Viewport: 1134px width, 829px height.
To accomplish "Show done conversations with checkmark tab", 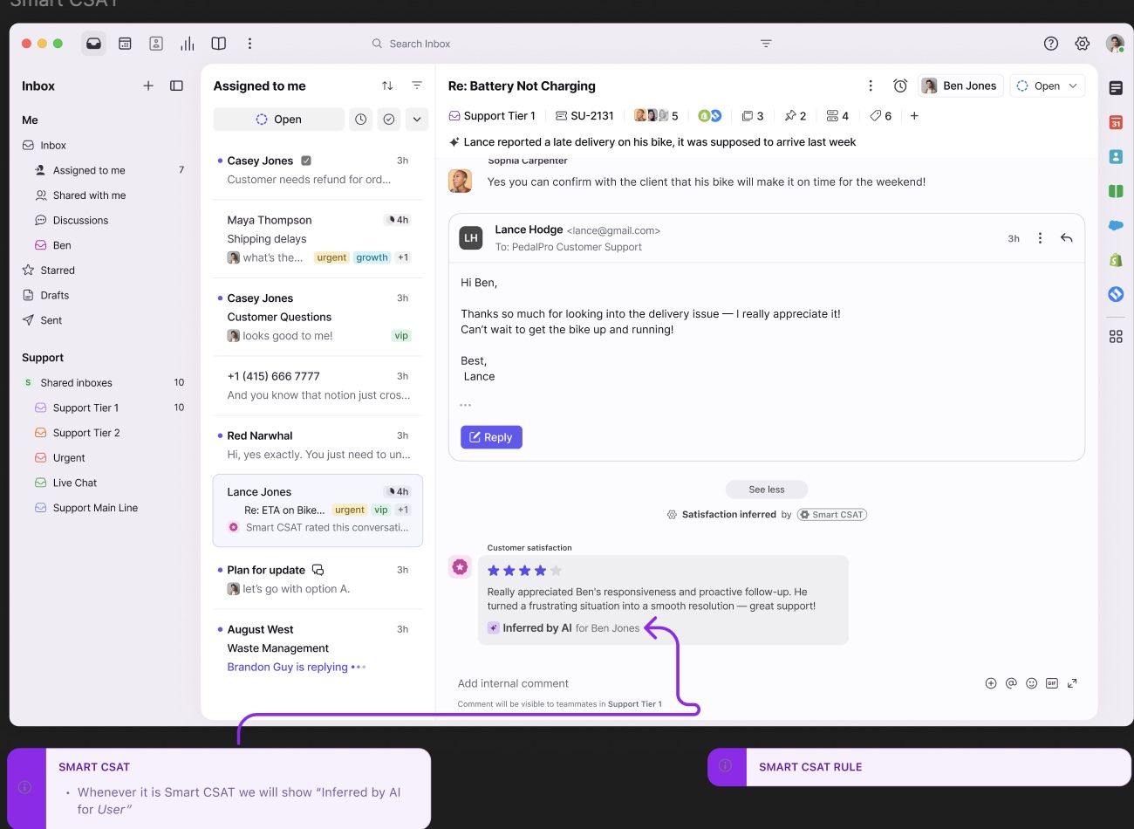I will 389,120.
